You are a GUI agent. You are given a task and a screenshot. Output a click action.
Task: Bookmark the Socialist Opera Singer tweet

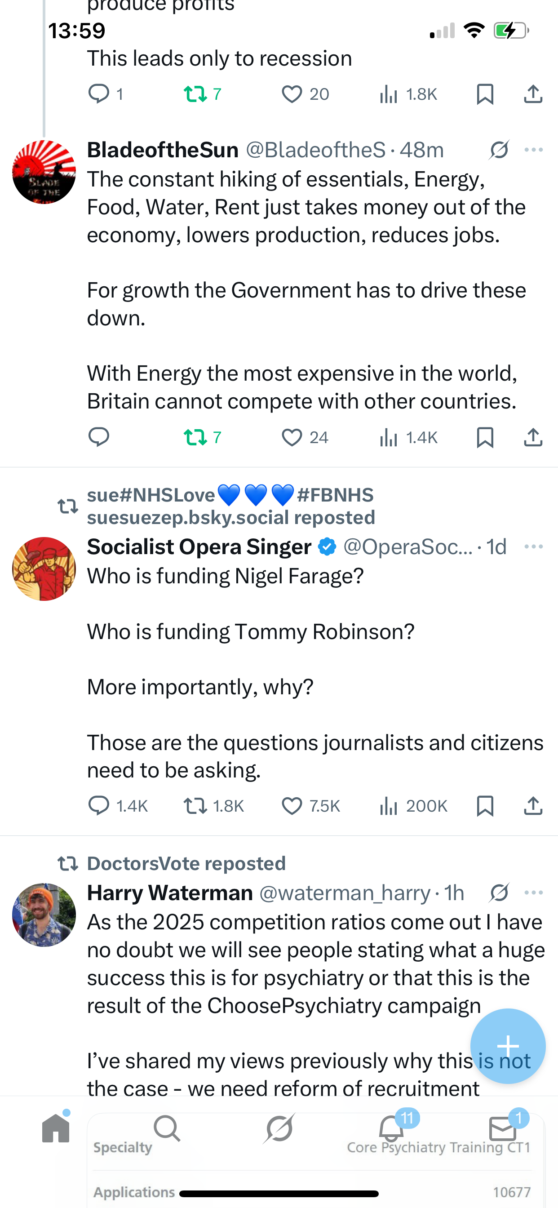[485, 806]
